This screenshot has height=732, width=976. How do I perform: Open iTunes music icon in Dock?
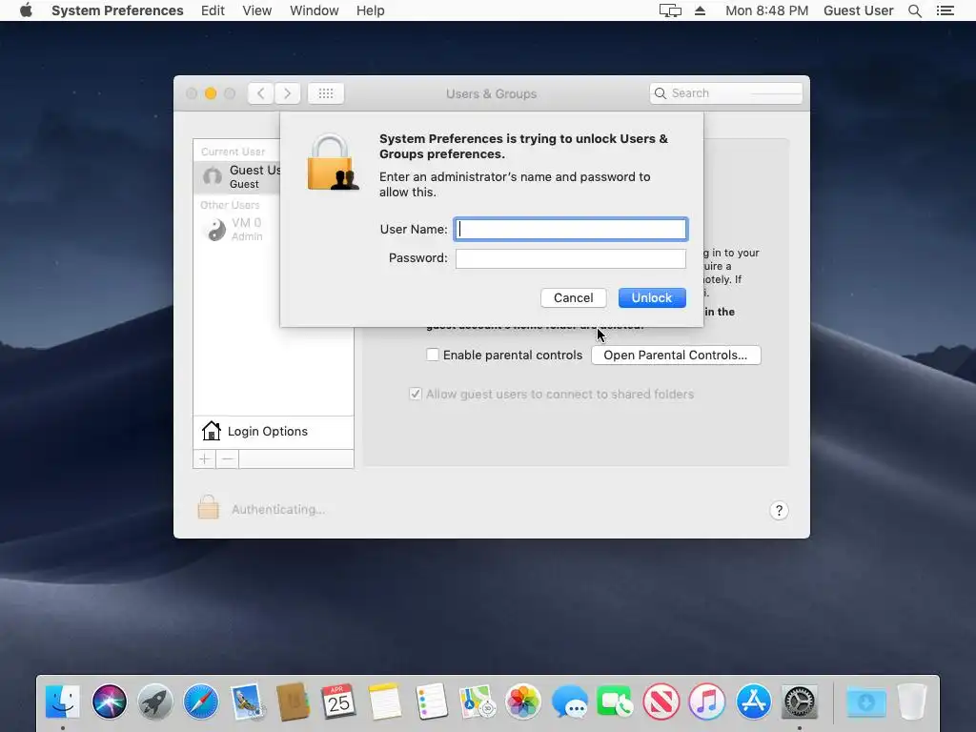707,701
